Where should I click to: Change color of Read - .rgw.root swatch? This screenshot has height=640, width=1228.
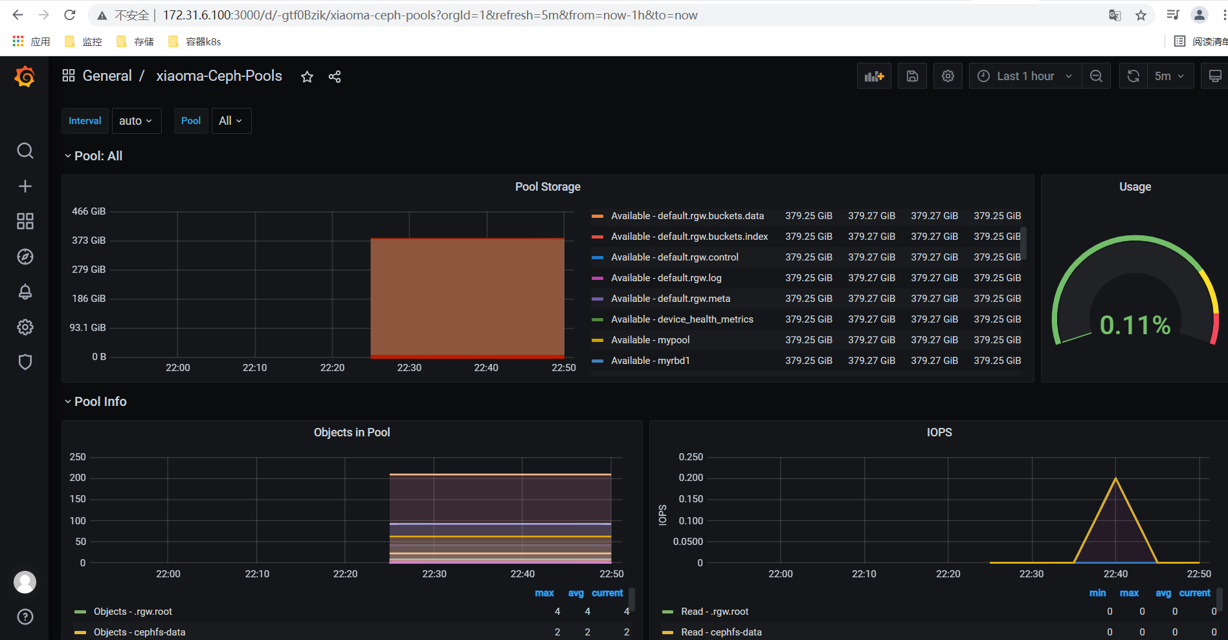pyautogui.click(x=667, y=612)
